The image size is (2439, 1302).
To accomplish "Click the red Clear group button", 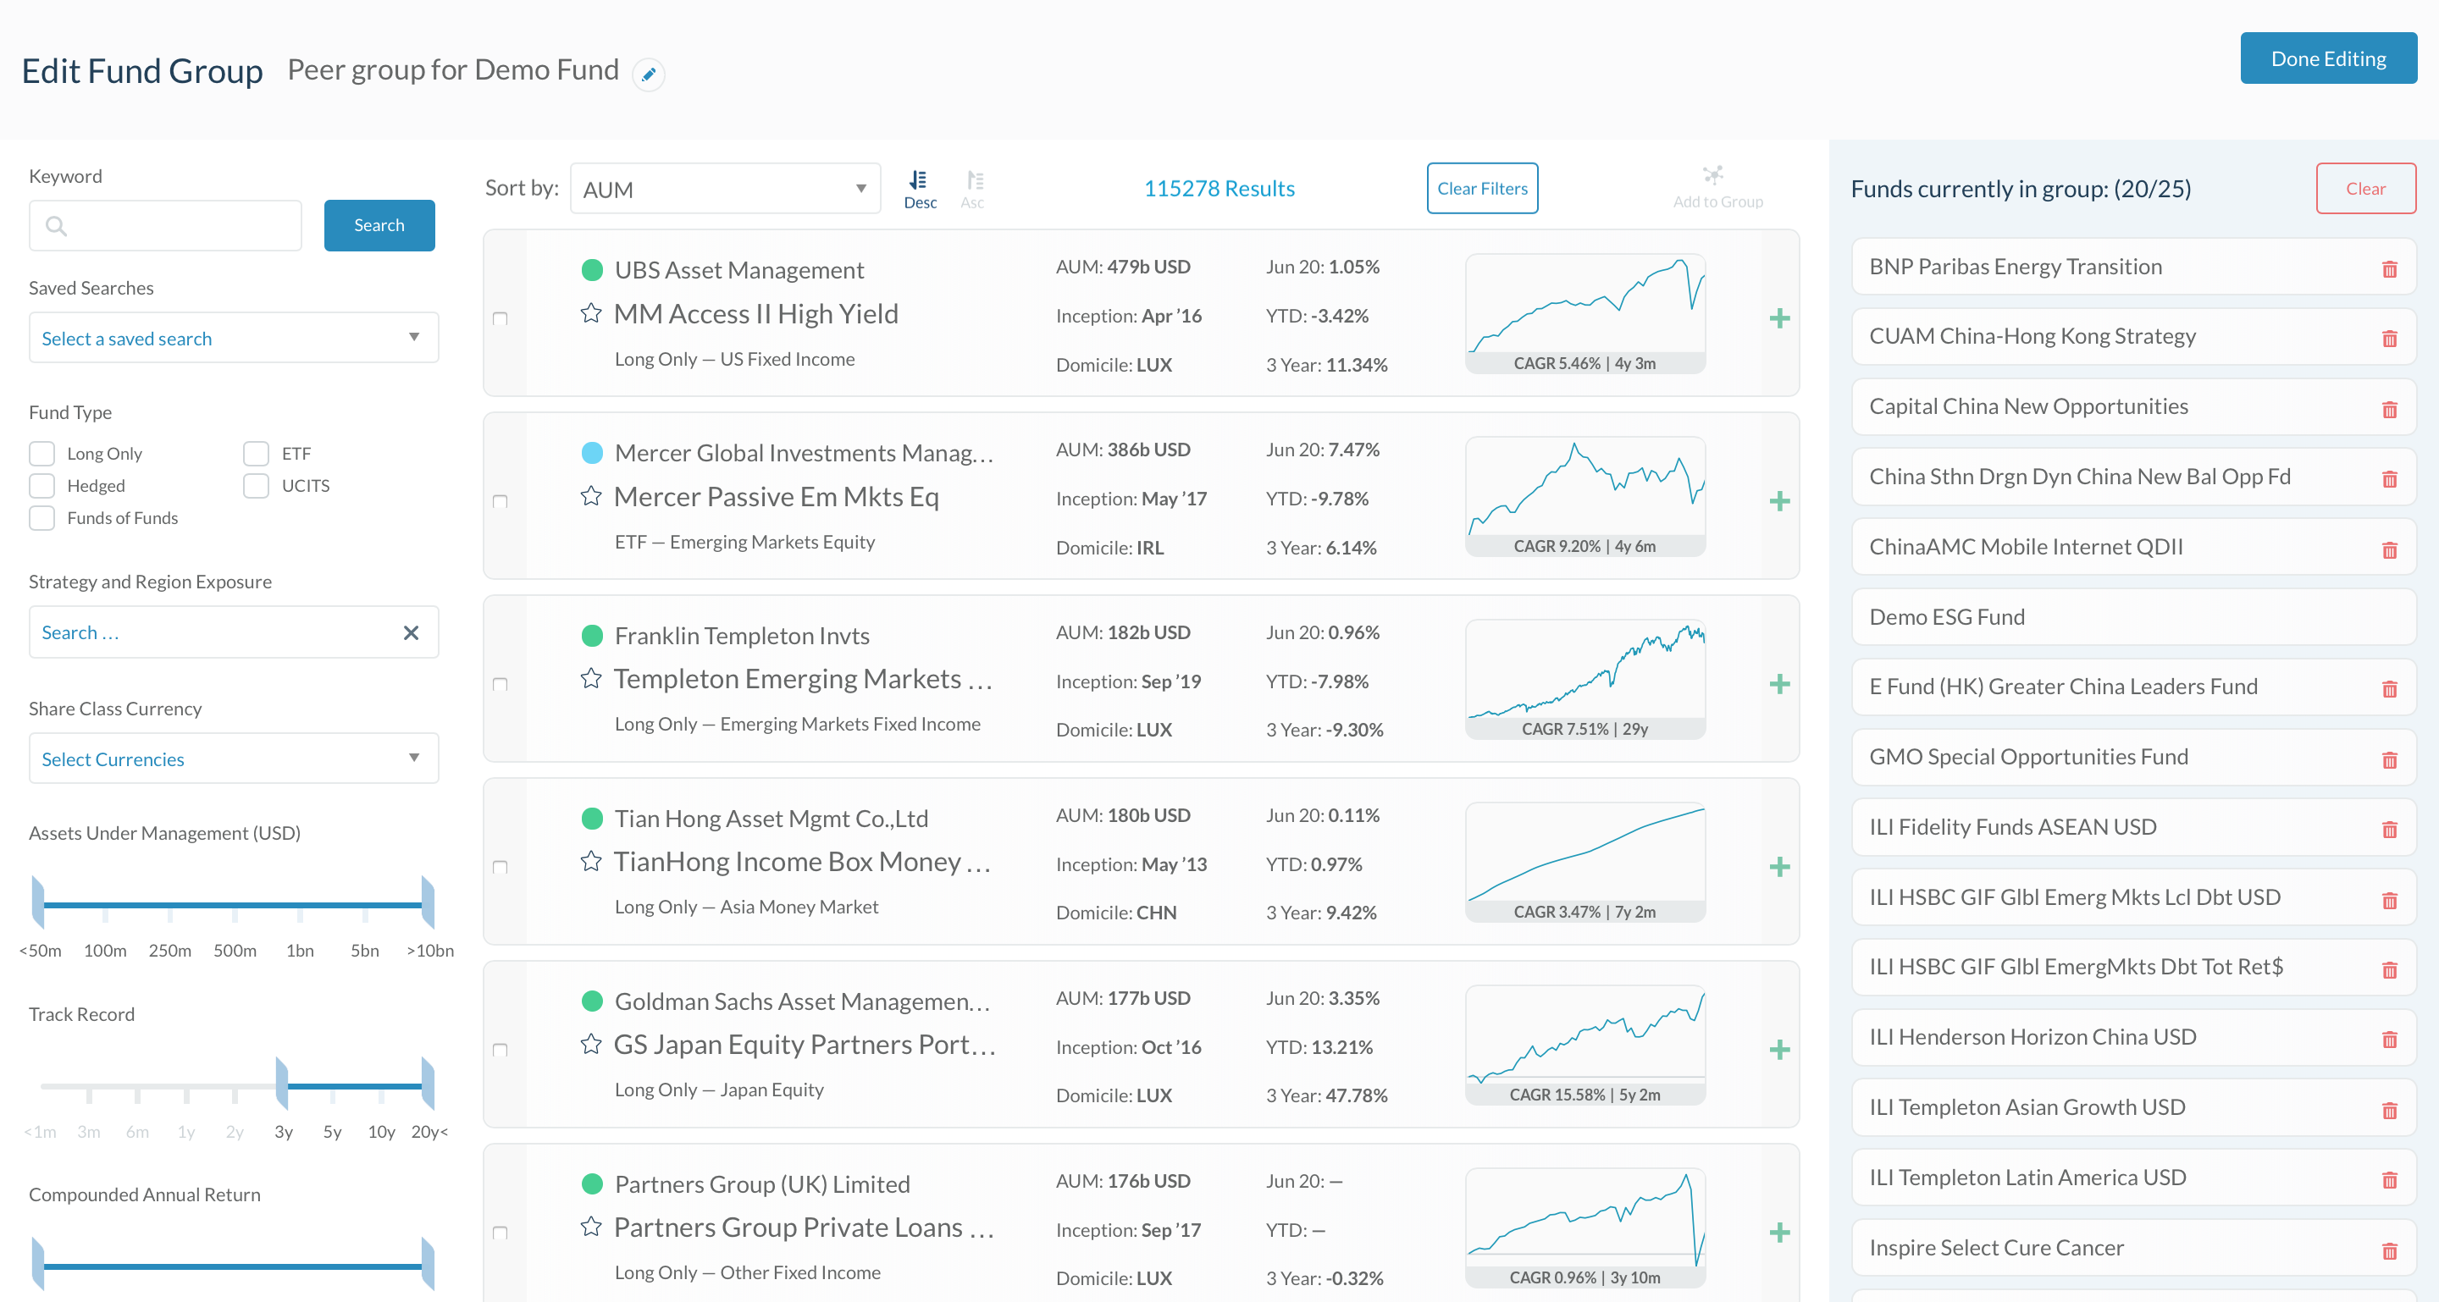I will [2364, 188].
